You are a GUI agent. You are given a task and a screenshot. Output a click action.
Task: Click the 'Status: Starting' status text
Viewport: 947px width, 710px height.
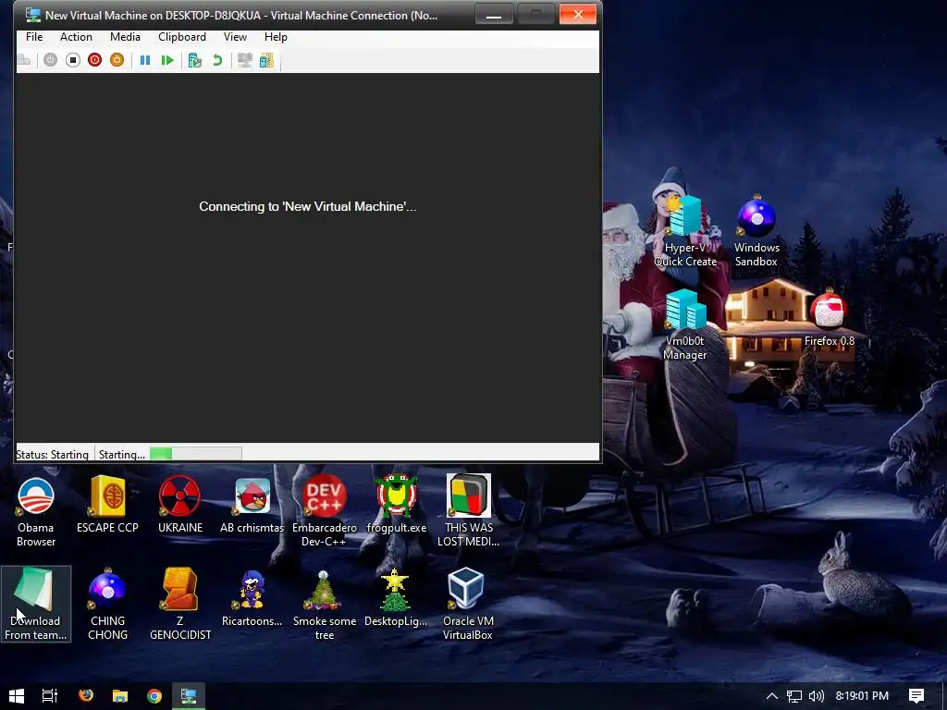[52, 454]
